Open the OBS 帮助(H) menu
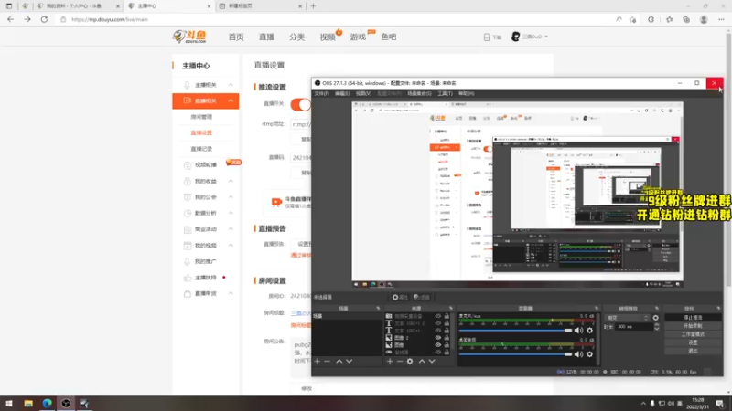 point(467,94)
